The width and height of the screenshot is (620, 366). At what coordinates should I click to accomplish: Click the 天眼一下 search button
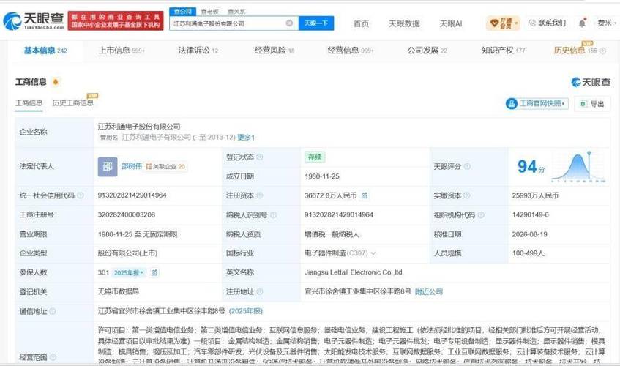(x=316, y=23)
